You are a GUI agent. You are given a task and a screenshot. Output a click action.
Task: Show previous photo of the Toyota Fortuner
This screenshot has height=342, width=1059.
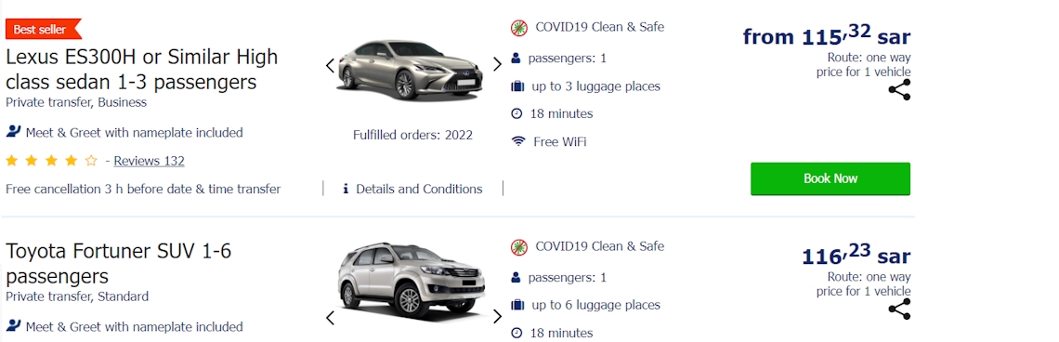(x=331, y=318)
